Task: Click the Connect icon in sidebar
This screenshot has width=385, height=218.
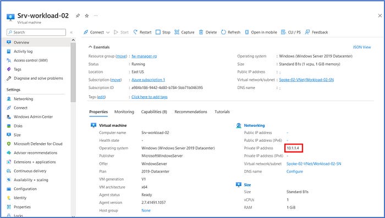Action: tap(9, 108)
